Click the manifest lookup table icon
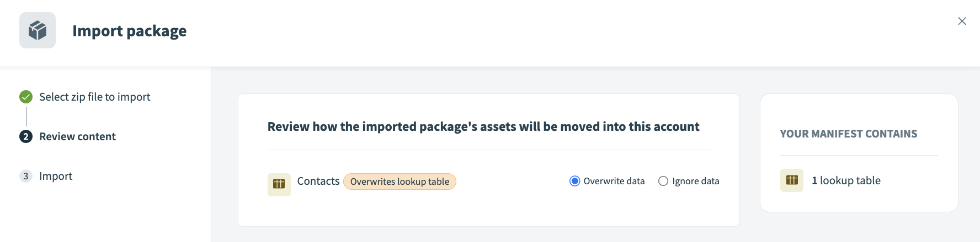Viewport: 980px width, 242px height. pyautogui.click(x=792, y=180)
